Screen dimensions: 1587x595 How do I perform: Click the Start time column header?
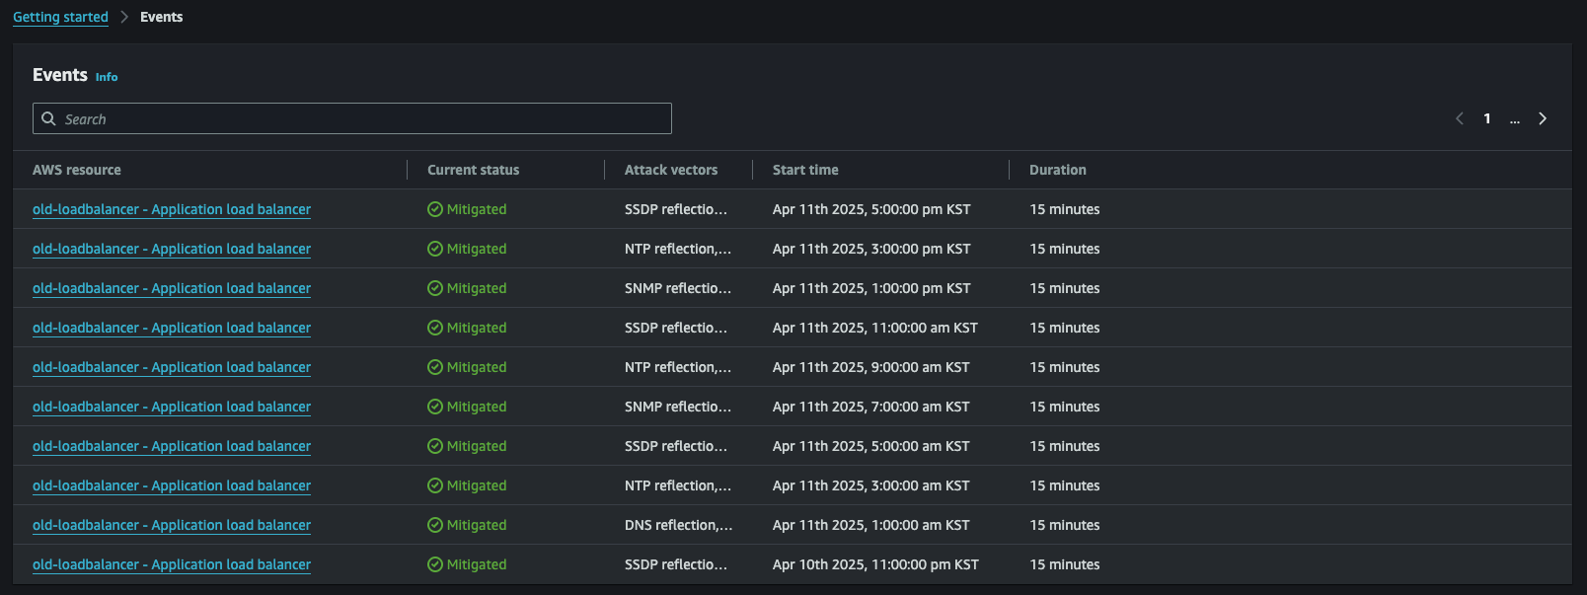pyautogui.click(x=805, y=170)
